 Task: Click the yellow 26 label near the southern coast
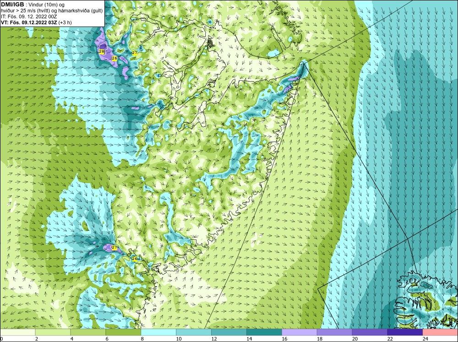coord(134,259)
